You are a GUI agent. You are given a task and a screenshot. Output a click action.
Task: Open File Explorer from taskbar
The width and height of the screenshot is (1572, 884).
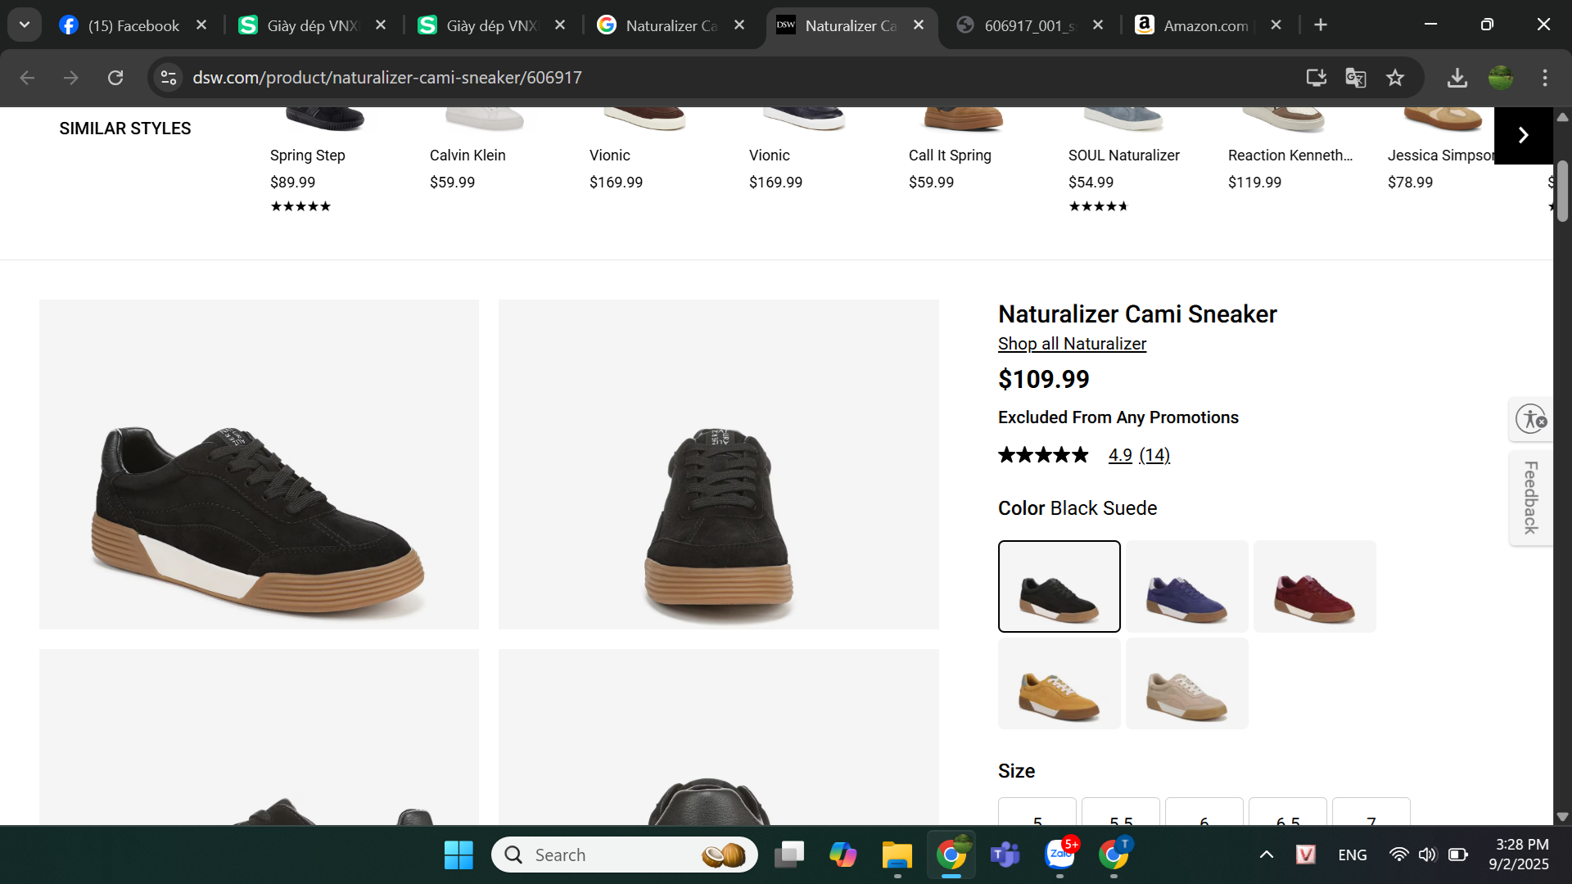click(897, 855)
